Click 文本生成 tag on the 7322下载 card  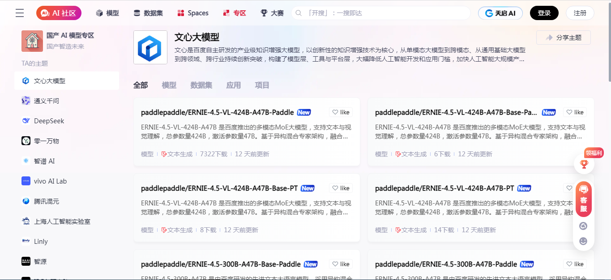pyautogui.click(x=177, y=154)
